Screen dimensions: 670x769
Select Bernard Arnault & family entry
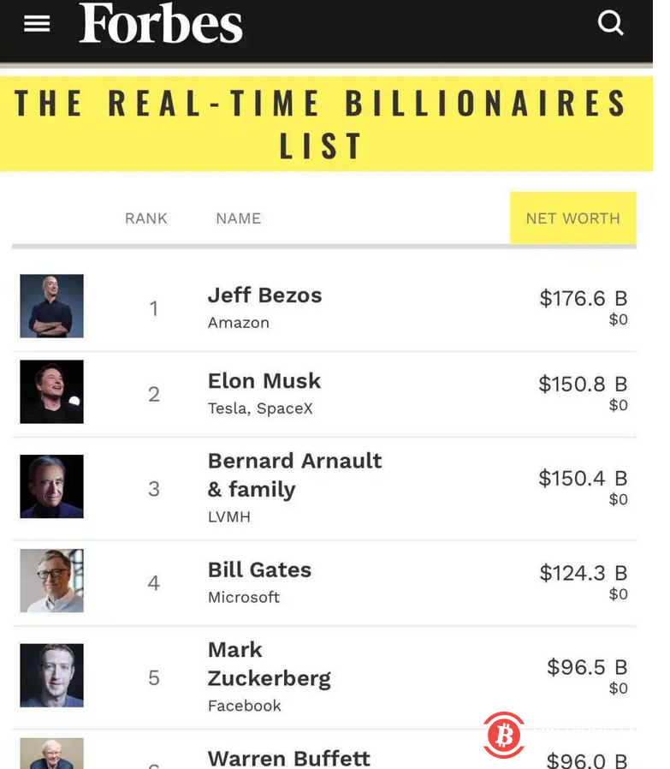pyautogui.click(x=294, y=474)
